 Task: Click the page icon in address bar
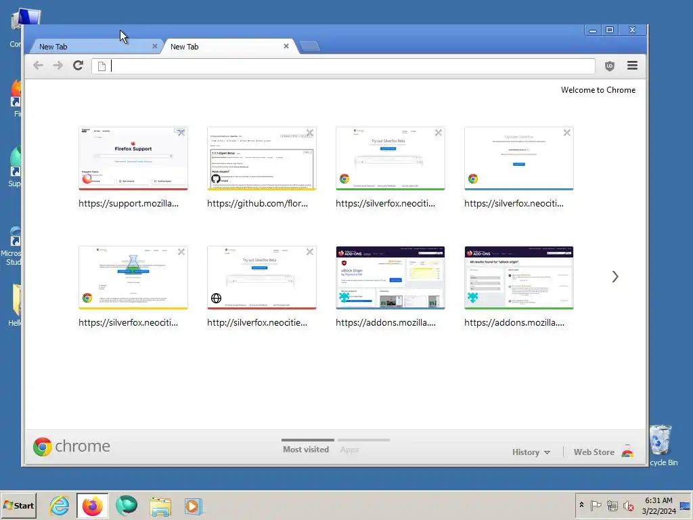tap(102, 66)
